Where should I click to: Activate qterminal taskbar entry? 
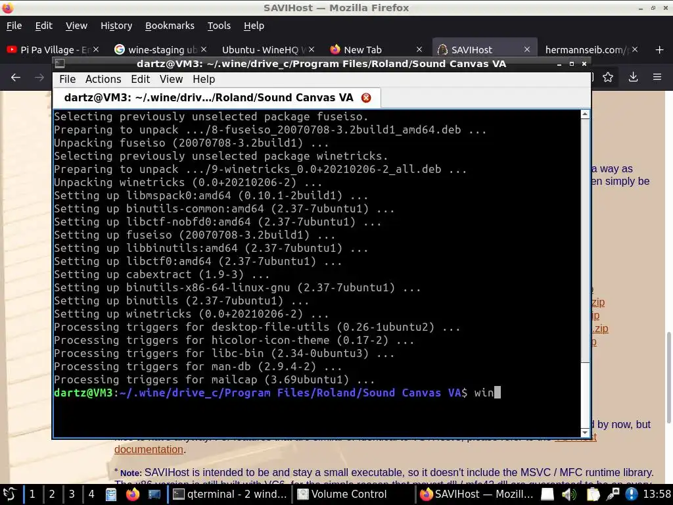[229, 494]
